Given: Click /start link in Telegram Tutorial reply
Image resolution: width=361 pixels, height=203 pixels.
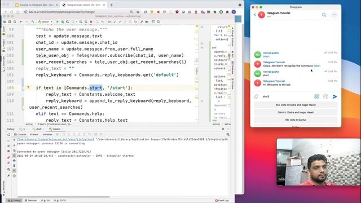Looking at the screenshot, I should (317, 66).
